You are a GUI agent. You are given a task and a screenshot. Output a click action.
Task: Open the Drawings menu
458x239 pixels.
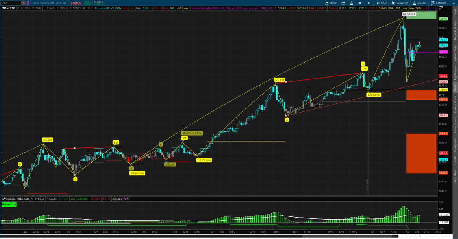[x=400, y=3]
